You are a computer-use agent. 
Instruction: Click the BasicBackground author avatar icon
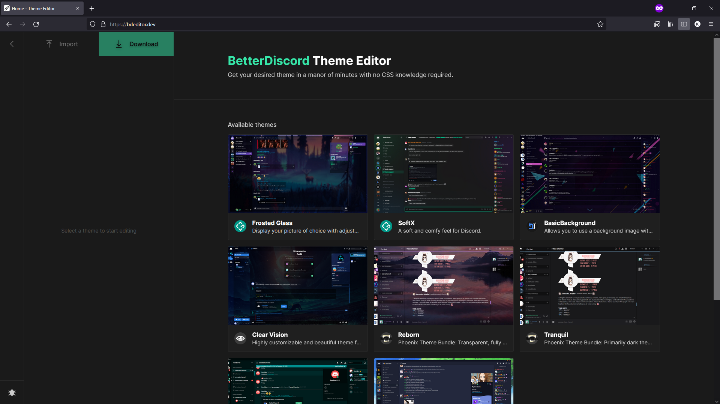[x=532, y=226]
